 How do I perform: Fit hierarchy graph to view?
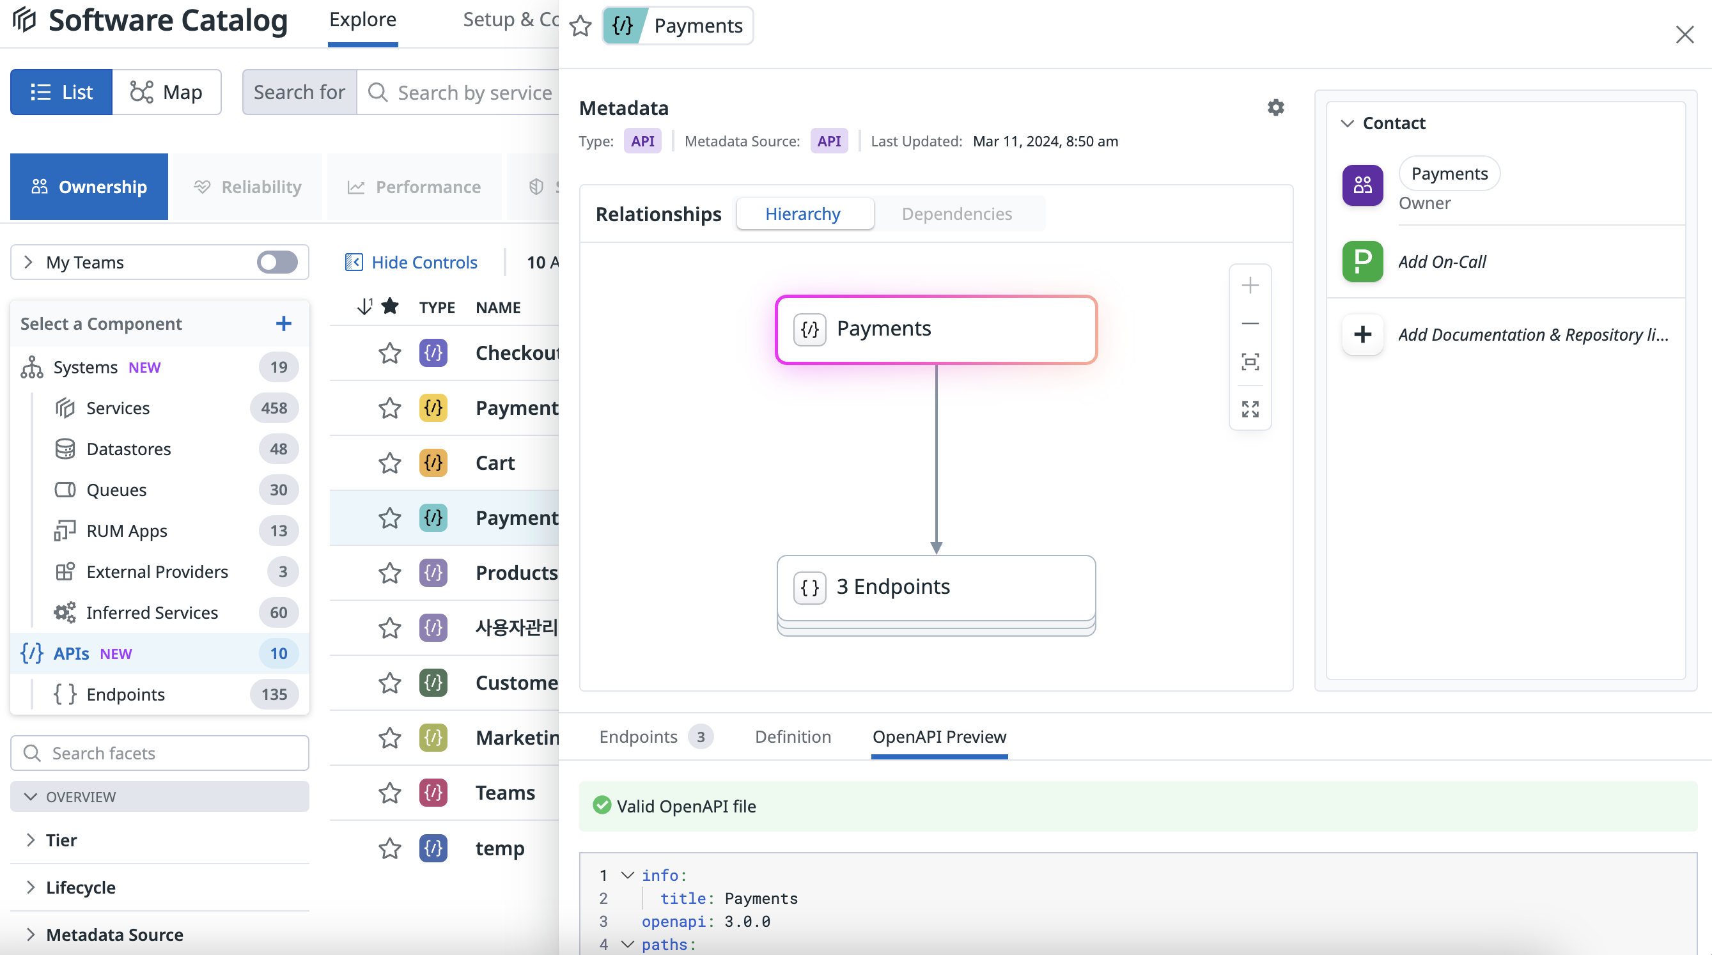click(x=1250, y=362)
